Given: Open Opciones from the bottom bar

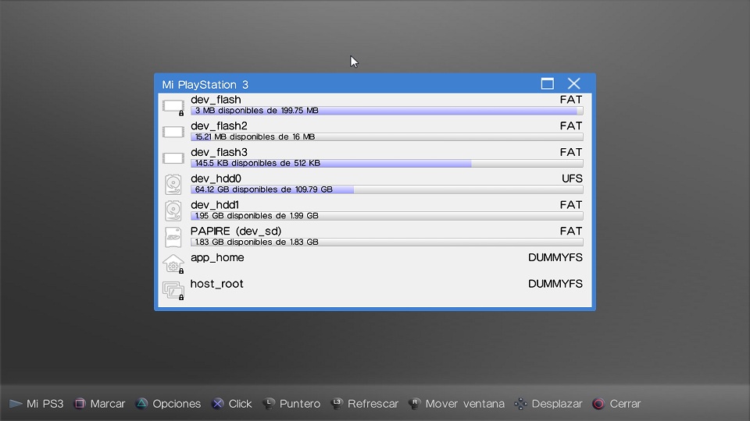Looking at the screenshot, I should pos(177,404).
